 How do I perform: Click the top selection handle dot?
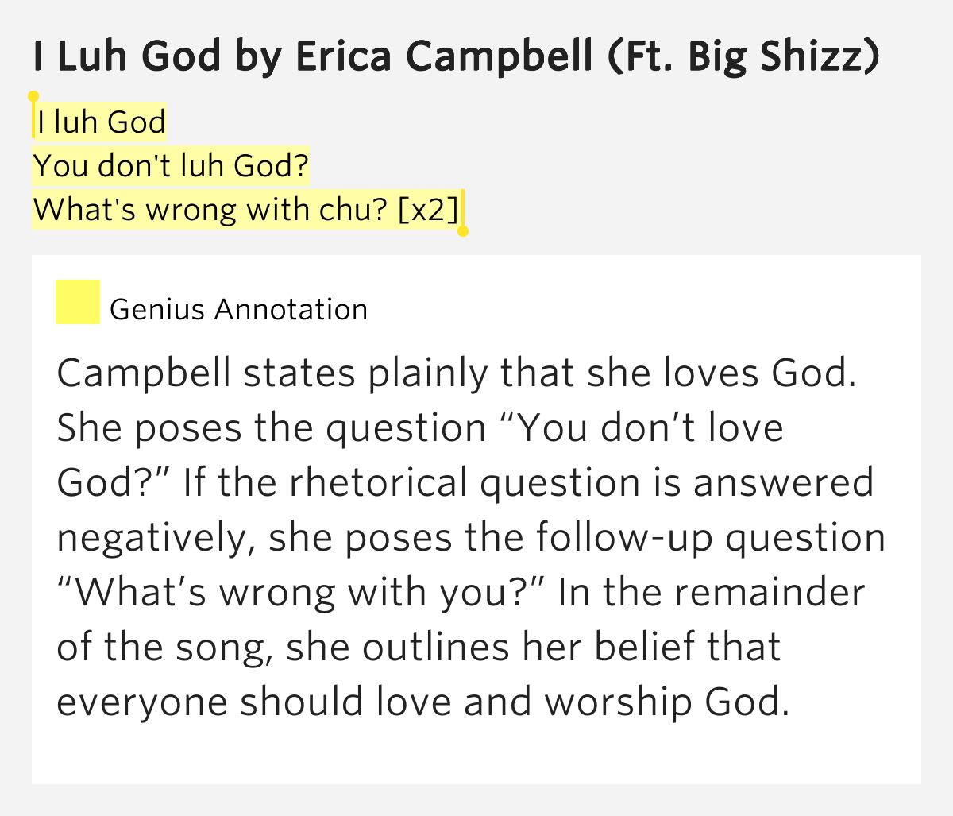33,97
